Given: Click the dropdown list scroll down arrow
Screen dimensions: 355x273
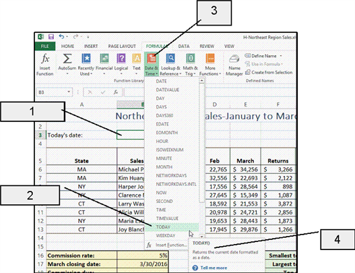Looking at the screenshot, I should (201, 236).
